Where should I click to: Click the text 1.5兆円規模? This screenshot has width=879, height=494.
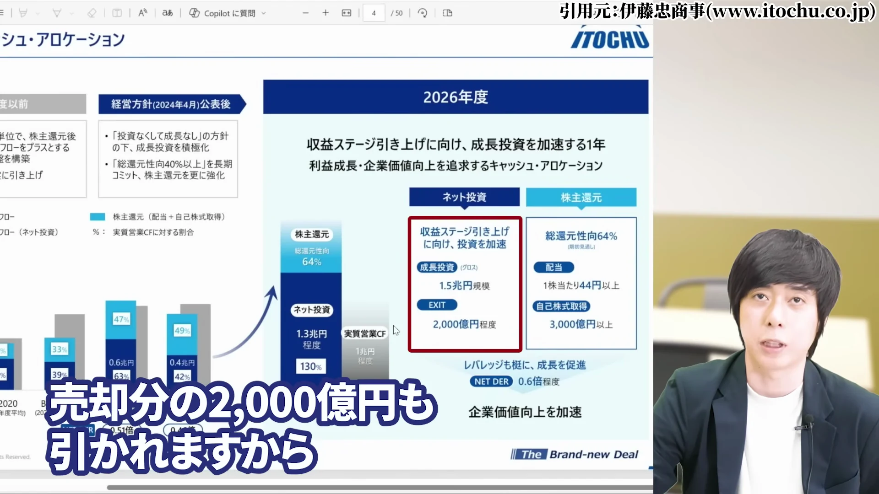point(464,286)
